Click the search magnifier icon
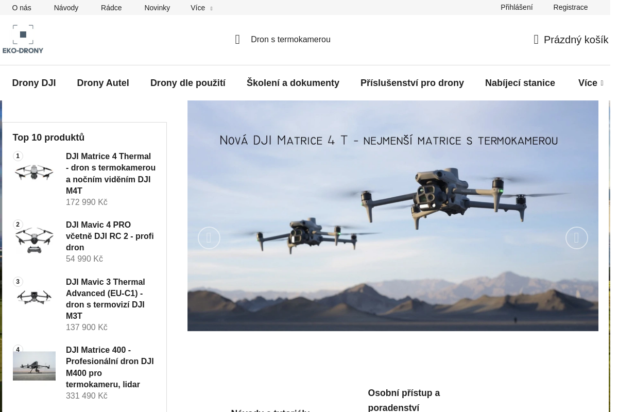 click(x=237, y=40)
